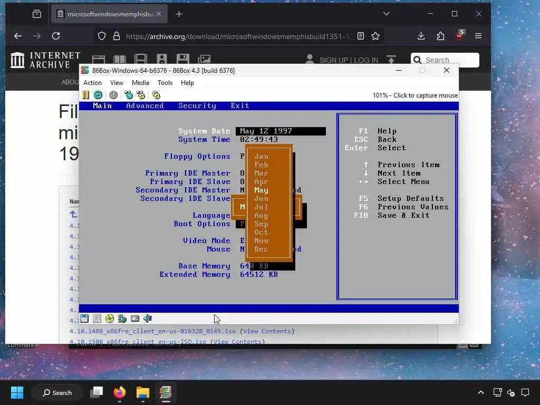Select the BIOS Exit tab
The height and width of the screenshot is (405, 540).
pyautogui.click(x=240, y=105)
